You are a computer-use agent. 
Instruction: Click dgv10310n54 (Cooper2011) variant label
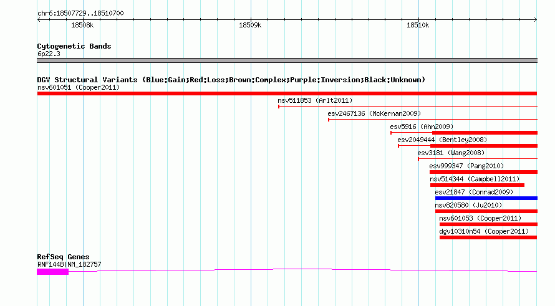(484, 231)
